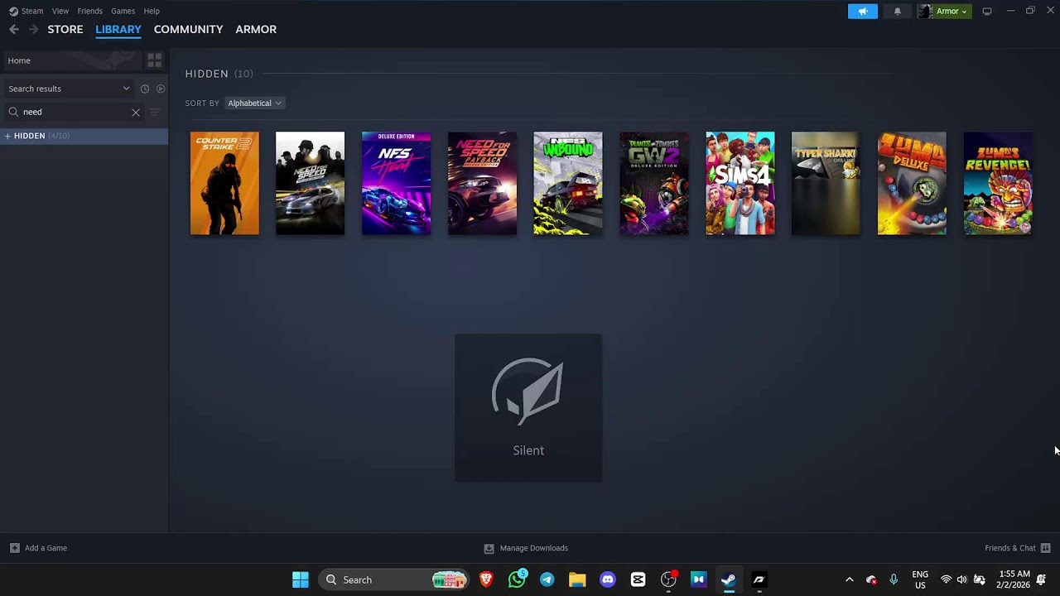Image resolution: width=1060 pixels, height=596 pixels.
Task: Click the Windows Start button
Action: point(301,579)
